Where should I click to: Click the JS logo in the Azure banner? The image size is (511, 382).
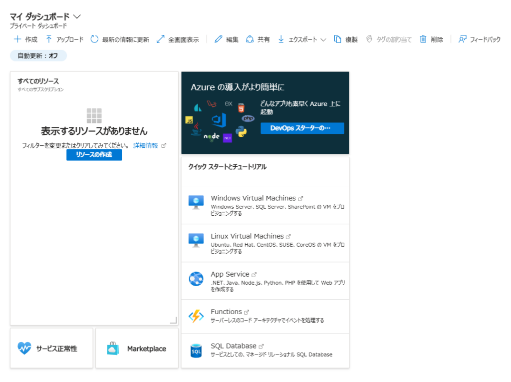(189, 120)
